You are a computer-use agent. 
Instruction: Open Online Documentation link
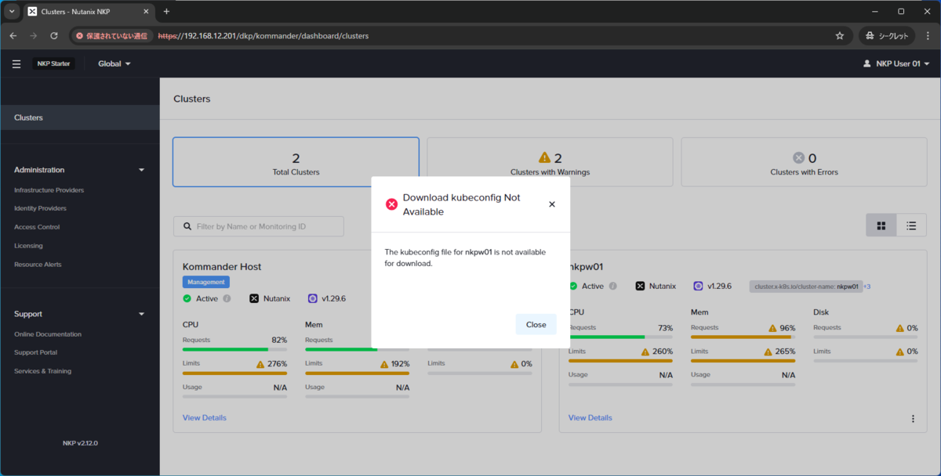coord(47,334)
